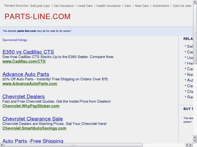Open the 'Cars for sale' top link

point(182,6)
